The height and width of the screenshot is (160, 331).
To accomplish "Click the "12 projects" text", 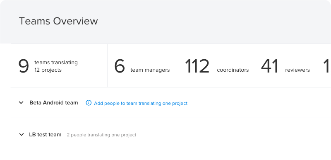I will [48, 70].
